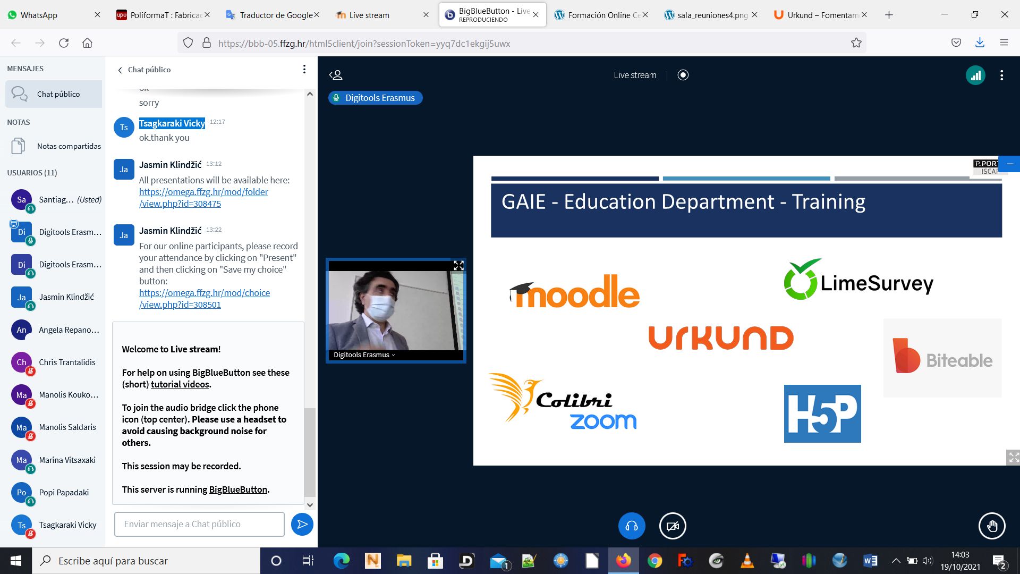Minimize presentation with blue minus button
1020x574 pixels.
(1010, 164)
